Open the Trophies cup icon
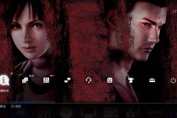 coord(131,80)
